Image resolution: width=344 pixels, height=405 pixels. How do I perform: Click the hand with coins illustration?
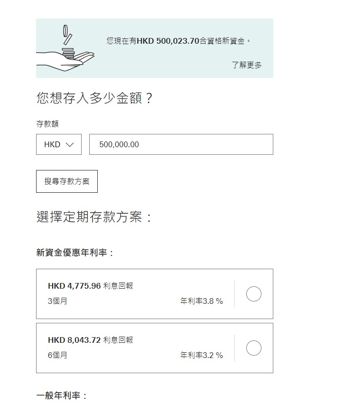[65, 48]
